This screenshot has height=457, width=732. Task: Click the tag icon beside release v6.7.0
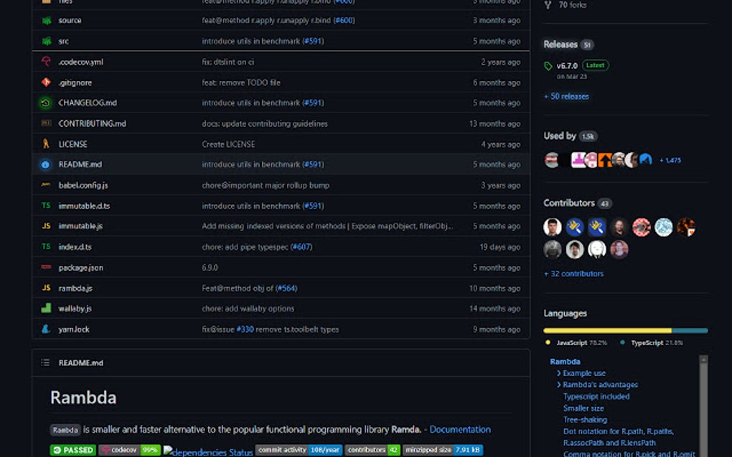click(548, 65)
